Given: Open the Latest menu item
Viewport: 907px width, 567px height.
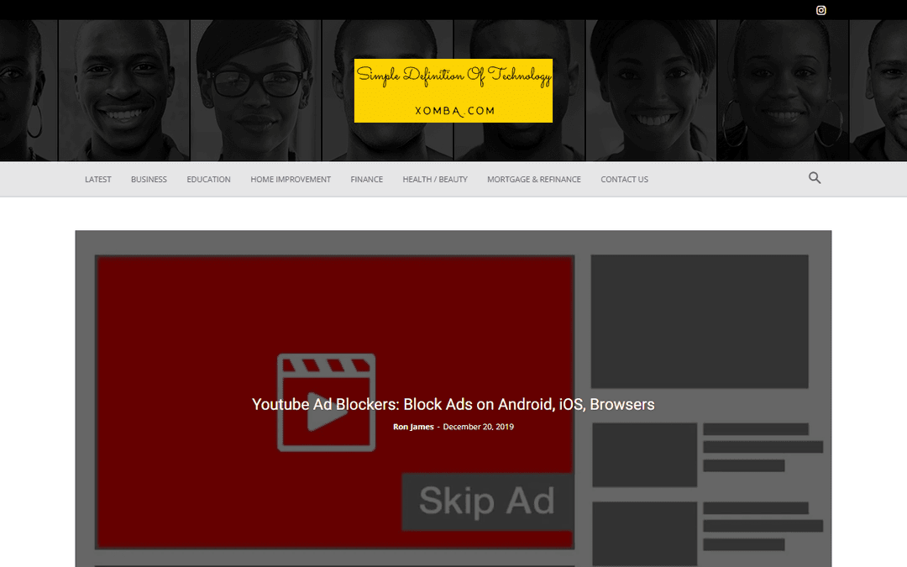Looking at the screenshot, I should [x=97, y=180].
